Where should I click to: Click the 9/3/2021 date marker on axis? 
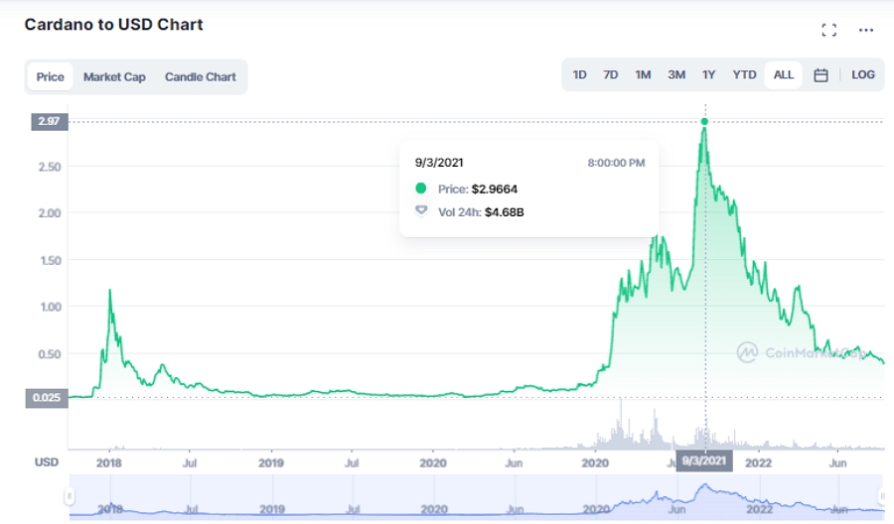coord(705,461)
